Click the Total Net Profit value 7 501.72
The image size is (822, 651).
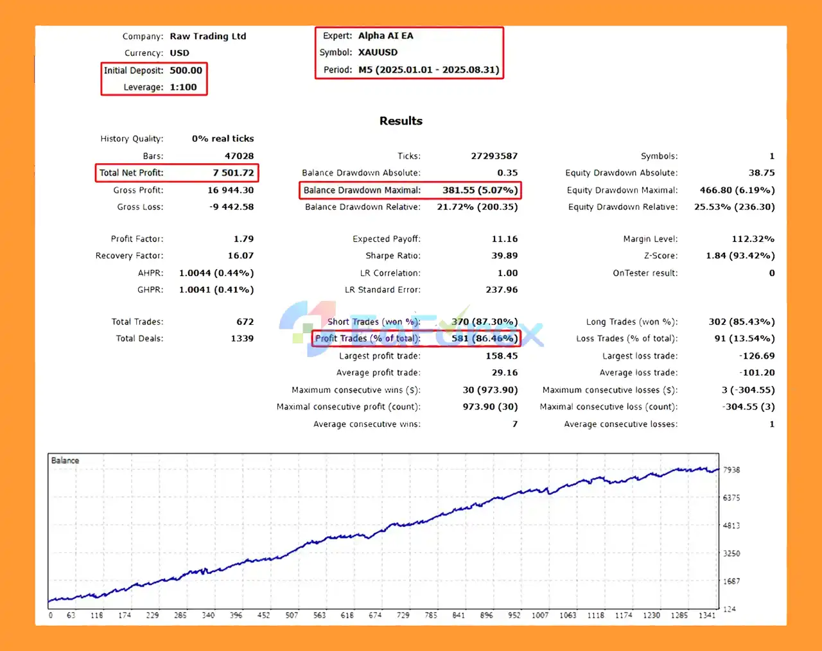(233, 173)
